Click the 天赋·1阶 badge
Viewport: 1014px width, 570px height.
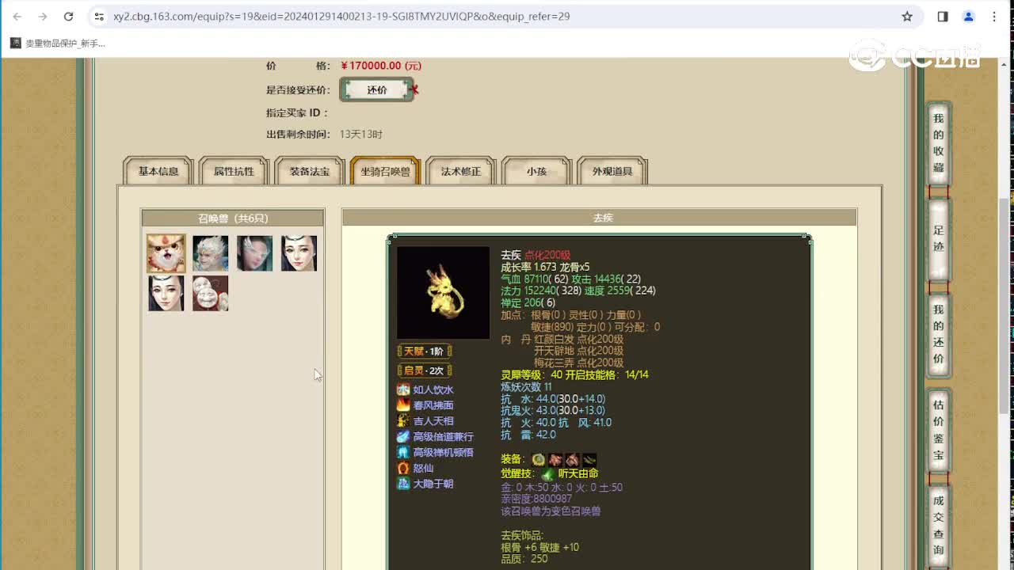coord(425,351)
